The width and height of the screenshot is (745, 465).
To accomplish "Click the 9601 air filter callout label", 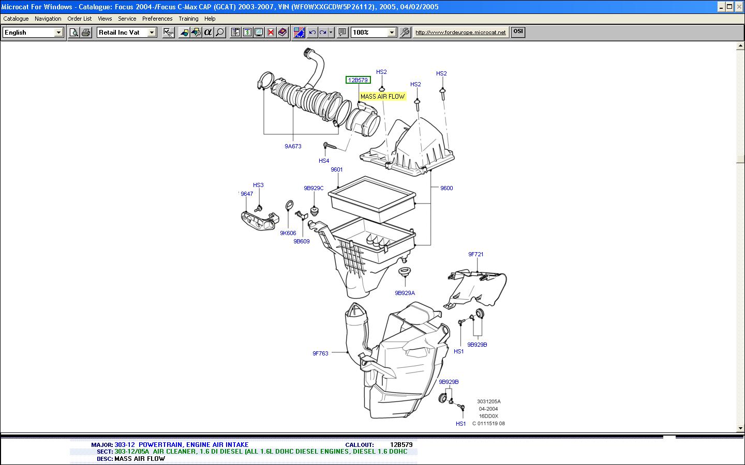I will click(x=337, y=169).
